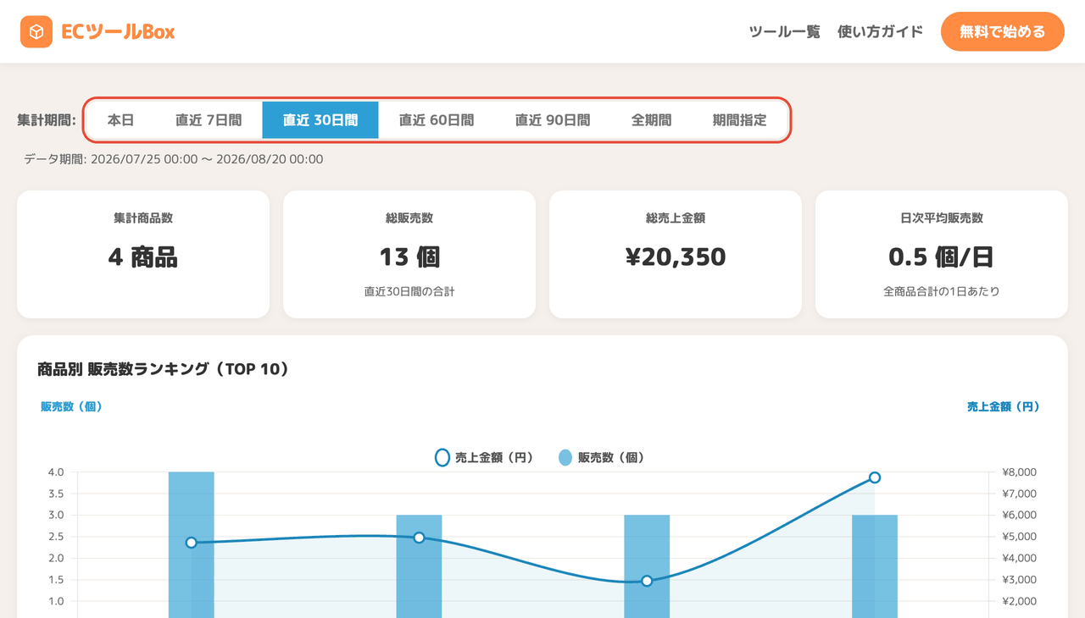Screen dimensions: 1085x618
Task: Select the 本日 period tab
Action: [x=120, y=120]
